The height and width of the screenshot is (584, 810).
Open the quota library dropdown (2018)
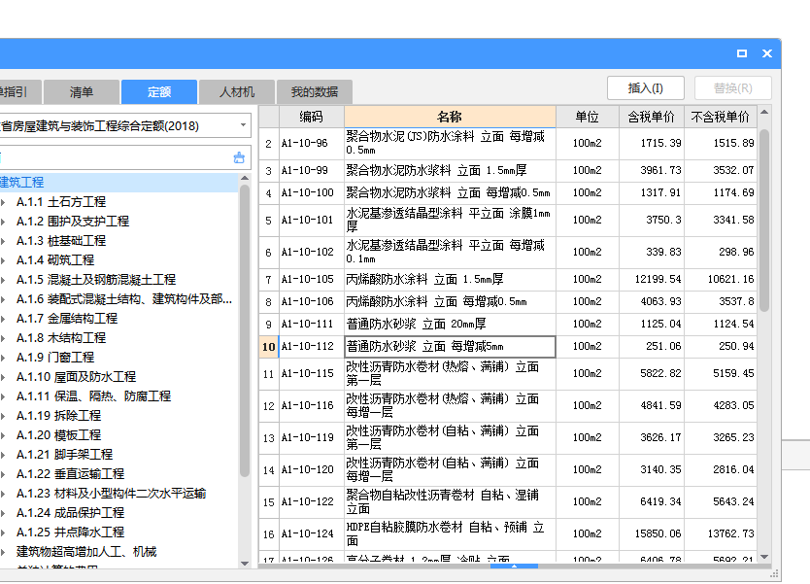(x=243, y=125)
